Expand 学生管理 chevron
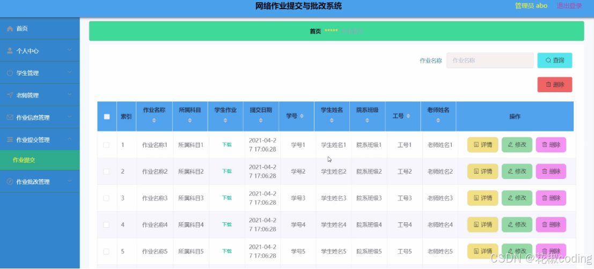This screenshot has height=269, width=594. click(x=70, y=72)
